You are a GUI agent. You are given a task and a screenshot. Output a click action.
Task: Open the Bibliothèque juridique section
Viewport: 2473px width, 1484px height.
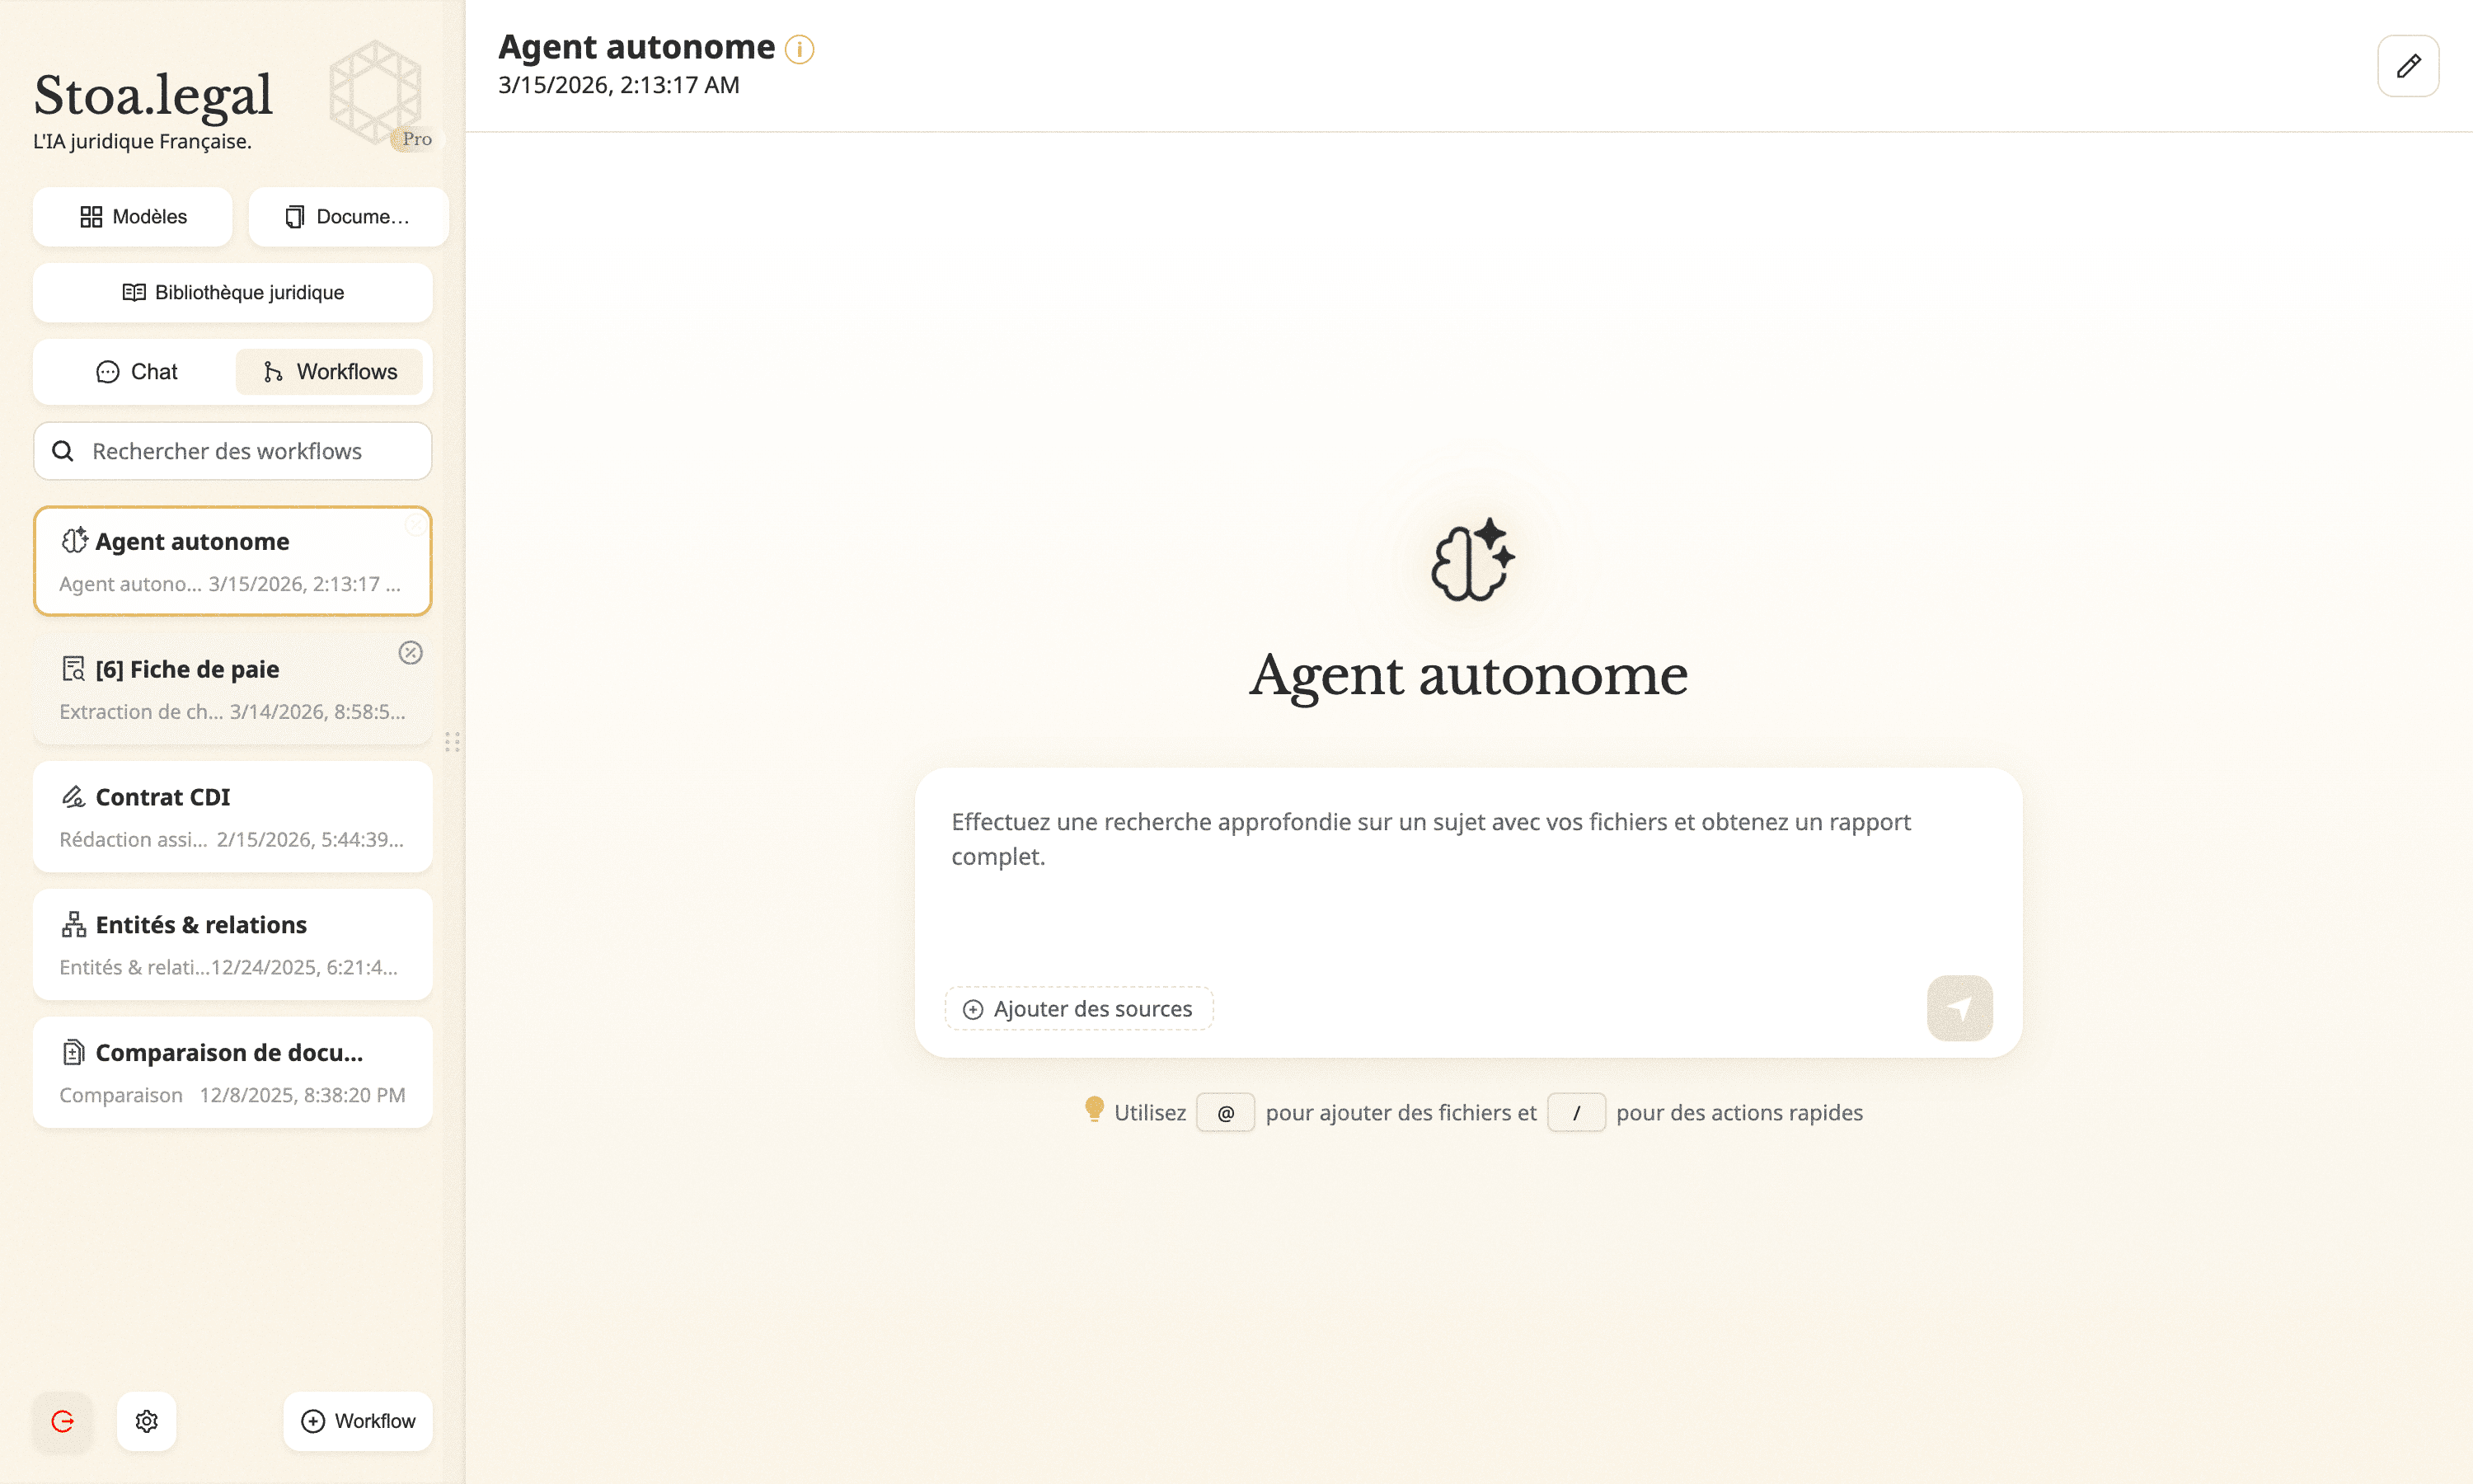tap(232, 292)
